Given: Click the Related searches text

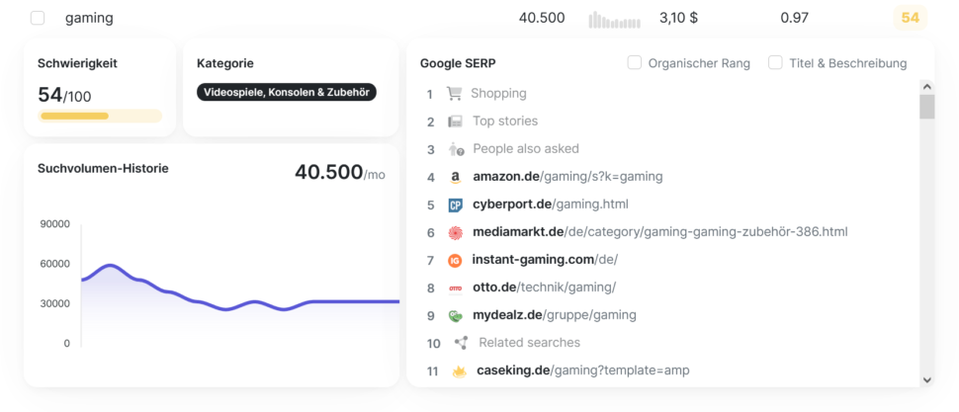Looking at the screenshot, I should (x=530, y=342).
